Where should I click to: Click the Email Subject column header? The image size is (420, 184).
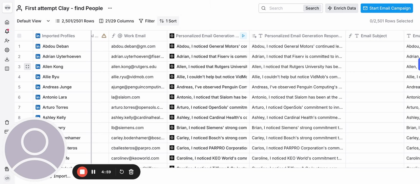pos(375,36)
